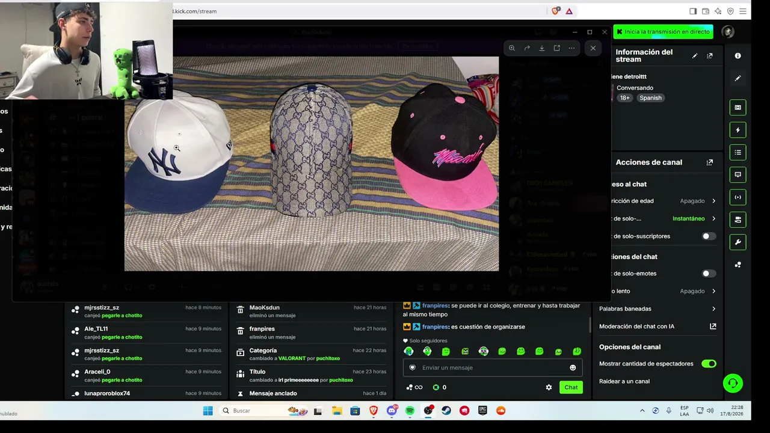The image size is (770, 433).
Task: Open the green support headset button
Action: click(733, 383)
